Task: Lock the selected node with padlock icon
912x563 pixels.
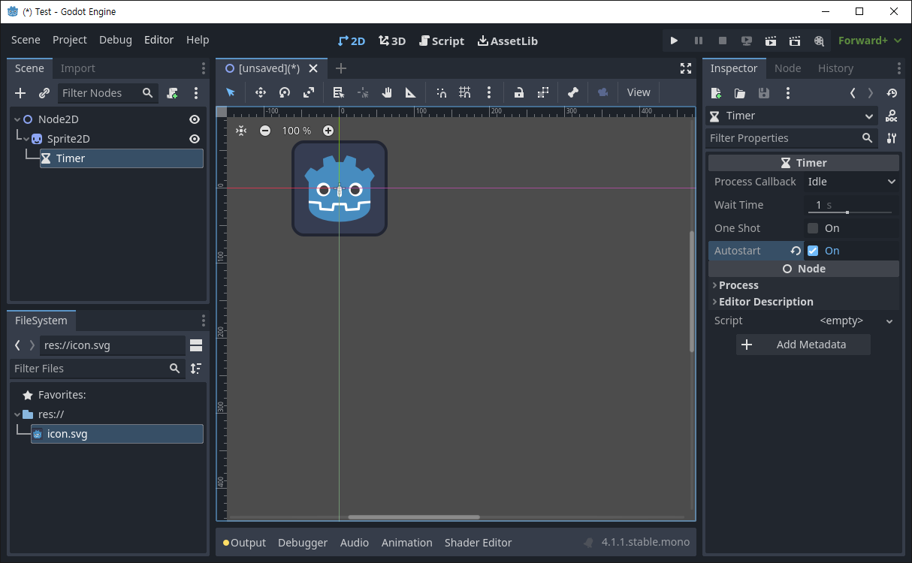Action: tap(519, 92)
